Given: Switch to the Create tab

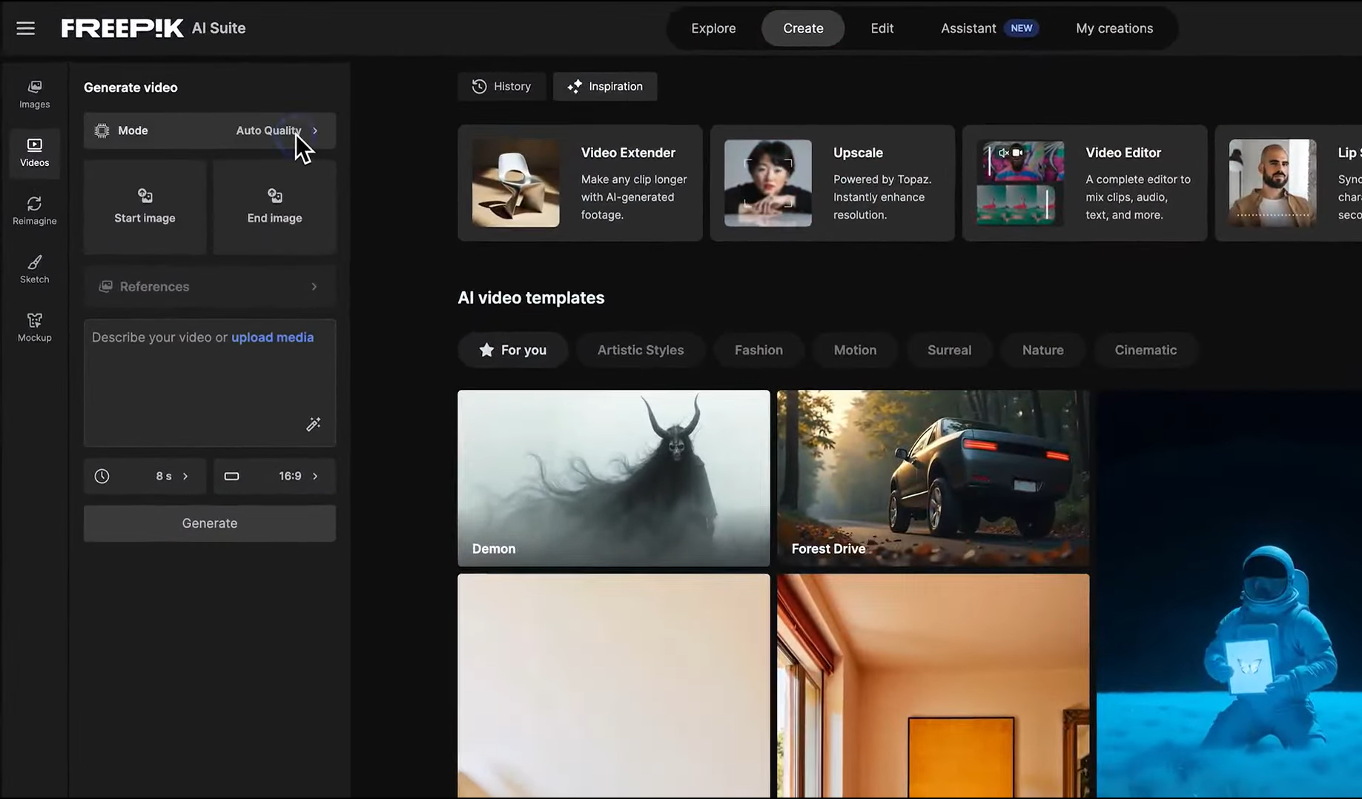Looking at the screenshot, I should 802,27.
